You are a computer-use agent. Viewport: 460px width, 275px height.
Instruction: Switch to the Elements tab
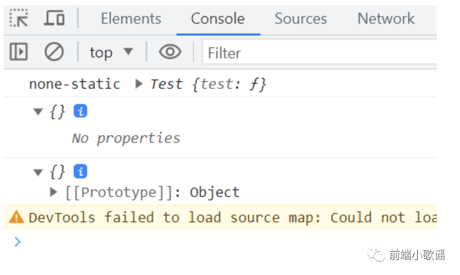coord(131,19)
